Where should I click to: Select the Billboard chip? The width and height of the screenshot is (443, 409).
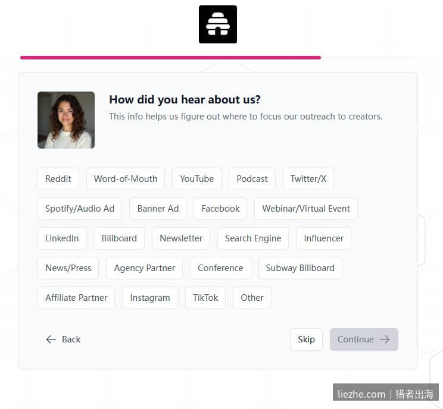119,238
